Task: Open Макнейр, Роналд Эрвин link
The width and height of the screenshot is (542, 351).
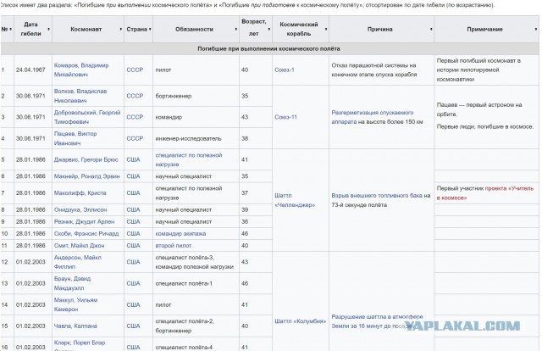Action: click(x=86, y=176)
